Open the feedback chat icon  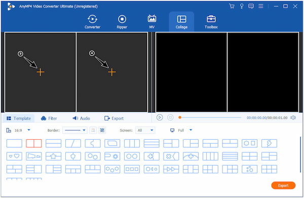[251, 6]
